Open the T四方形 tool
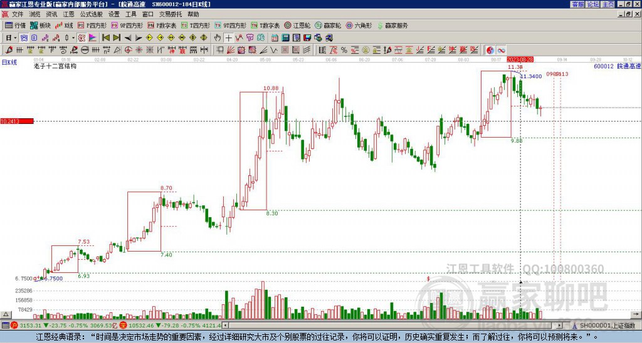 point(196,25)
